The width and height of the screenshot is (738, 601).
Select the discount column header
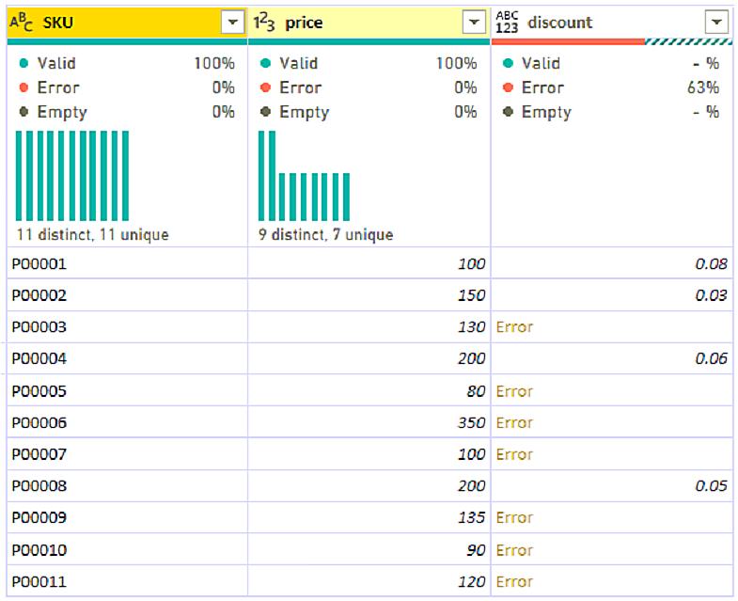click(602, 23)
